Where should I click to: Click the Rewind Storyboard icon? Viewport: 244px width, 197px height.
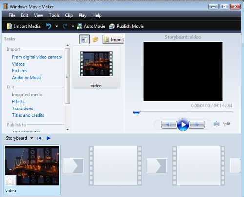click(x=39, y=138)
